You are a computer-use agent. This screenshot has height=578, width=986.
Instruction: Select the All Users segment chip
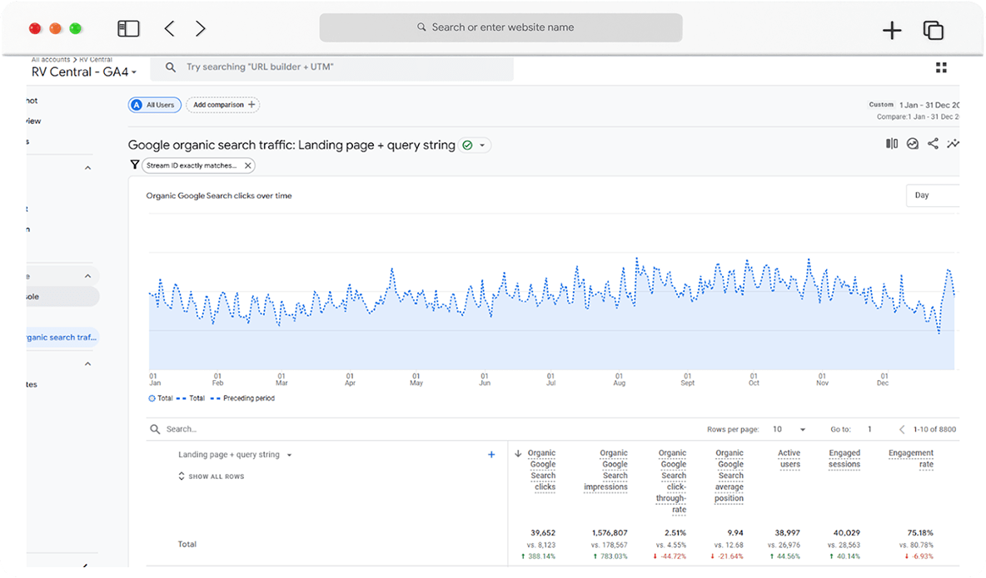(155, 105)
